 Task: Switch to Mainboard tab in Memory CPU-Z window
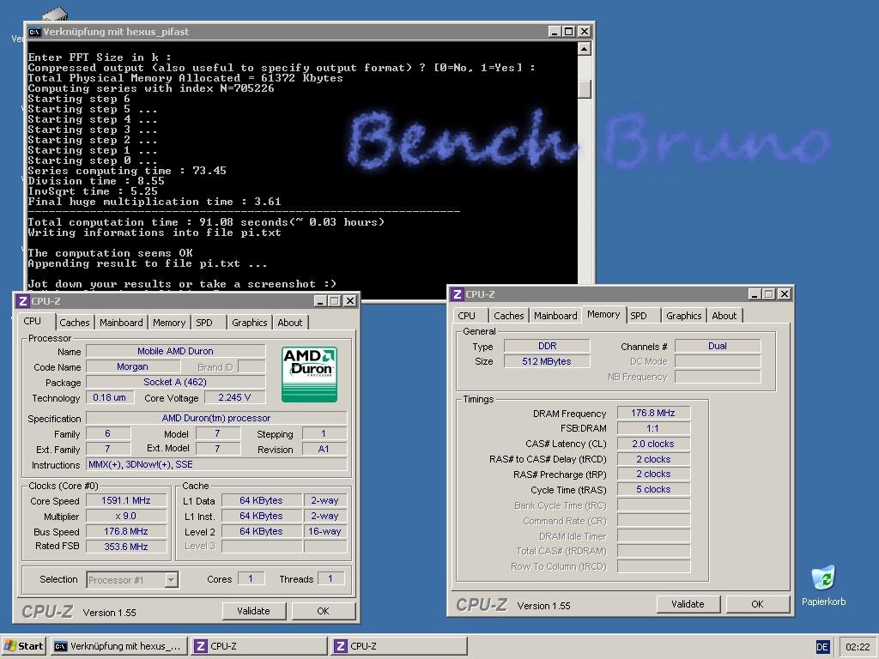coord(555,316)
